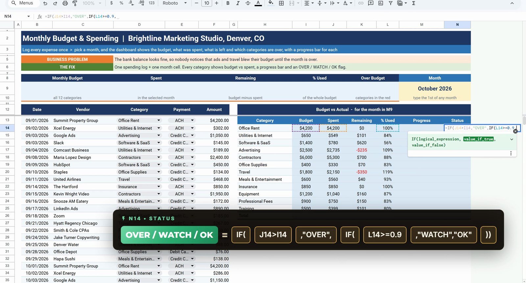This screenshot has width=526, height=283.
Task: Increase decimal places
Action: 141,3
